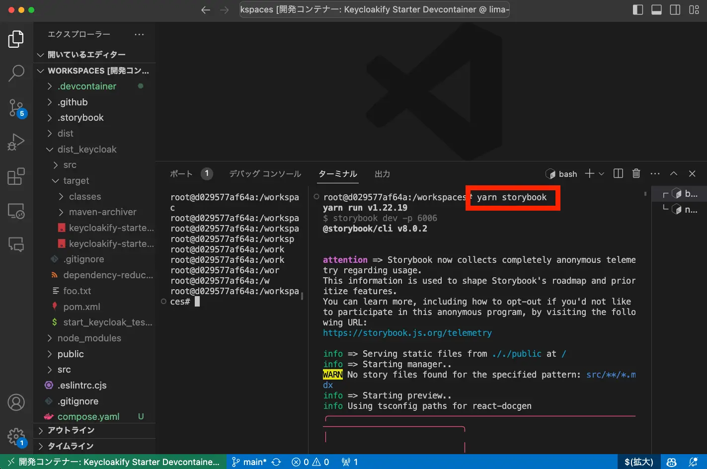
Task: Open pom.xml file in explorer
Action: [81, 307]
